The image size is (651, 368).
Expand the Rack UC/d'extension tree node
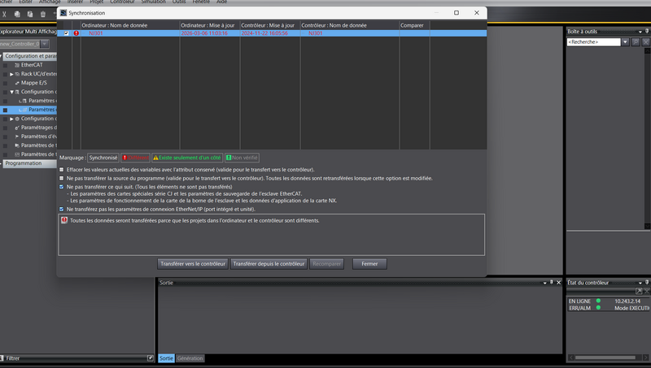(x=11, y=74)
